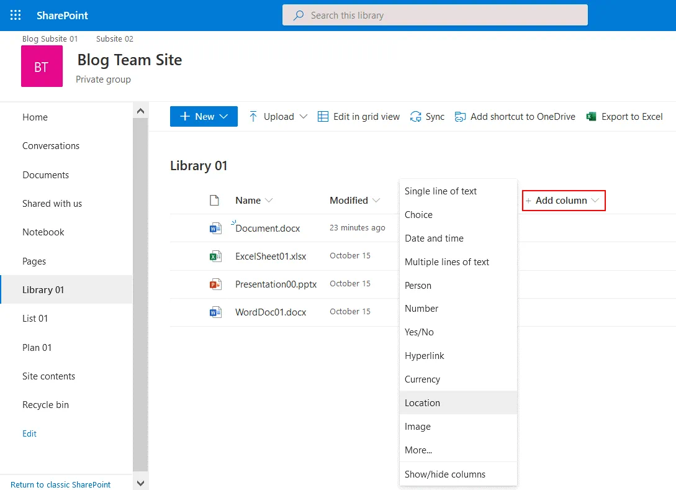This screenshot has height=490, width=676.
Task: Click the Search this library field
Action: coord(435,16)
